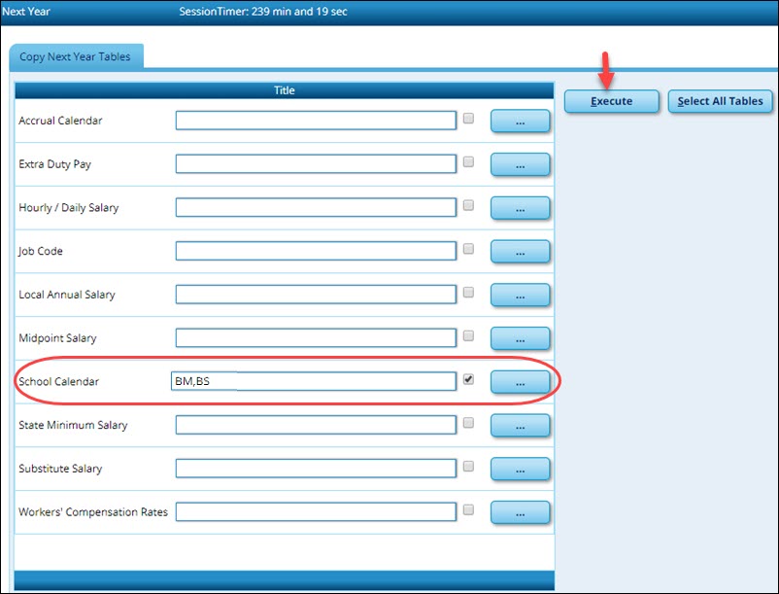The image size is (779, 594).
Task: Open Midpoint Salary ellipsis lookup
Action: [x=520, y=338]
